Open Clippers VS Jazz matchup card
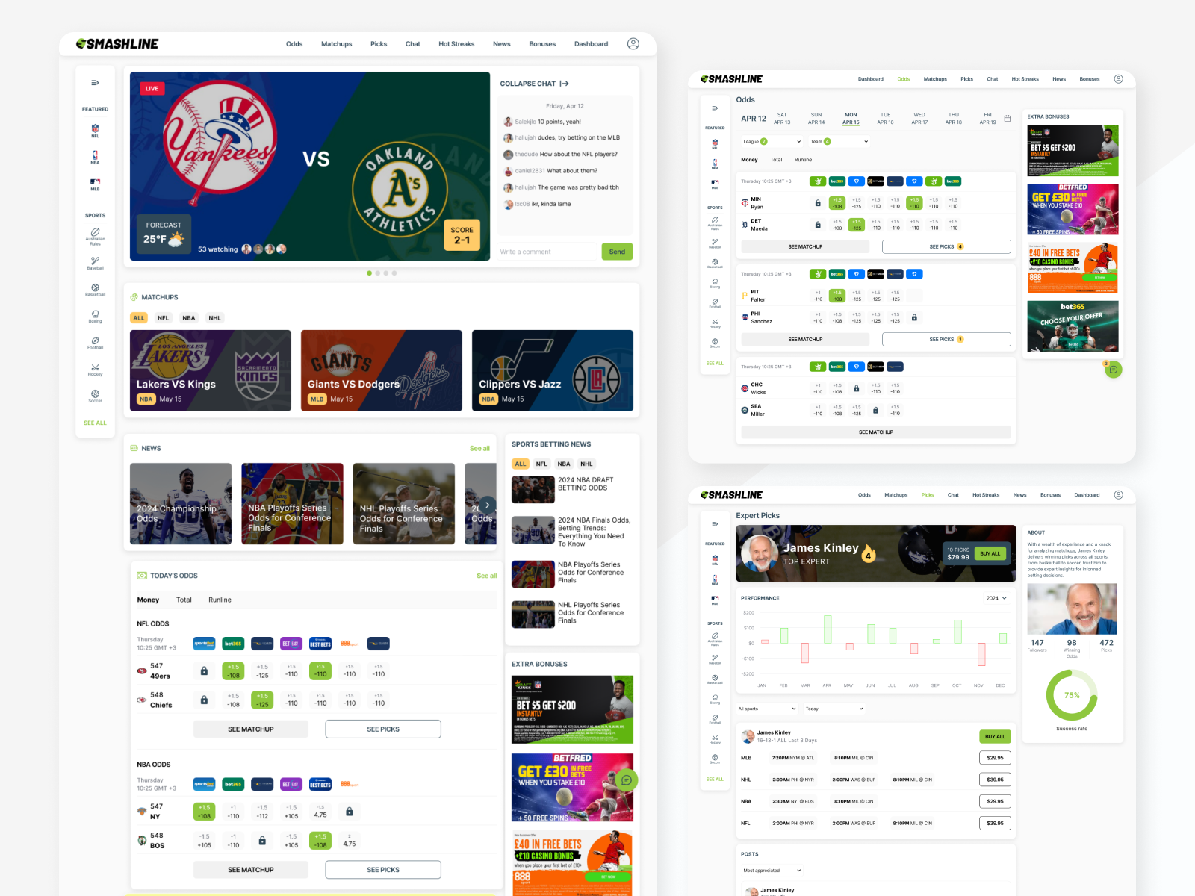 click(x=553, y=370)
